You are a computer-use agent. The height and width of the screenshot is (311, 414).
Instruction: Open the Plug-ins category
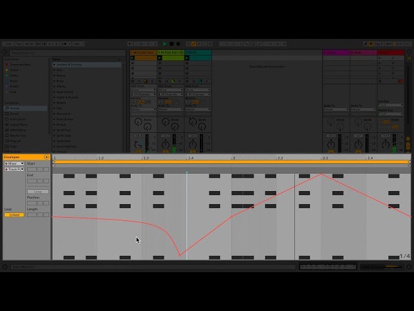[15, 141]
